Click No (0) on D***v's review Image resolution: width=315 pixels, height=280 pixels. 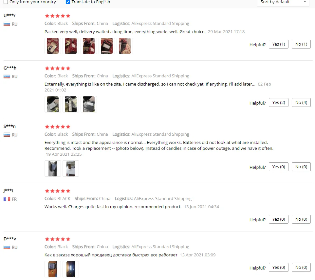tap(301, 268)
